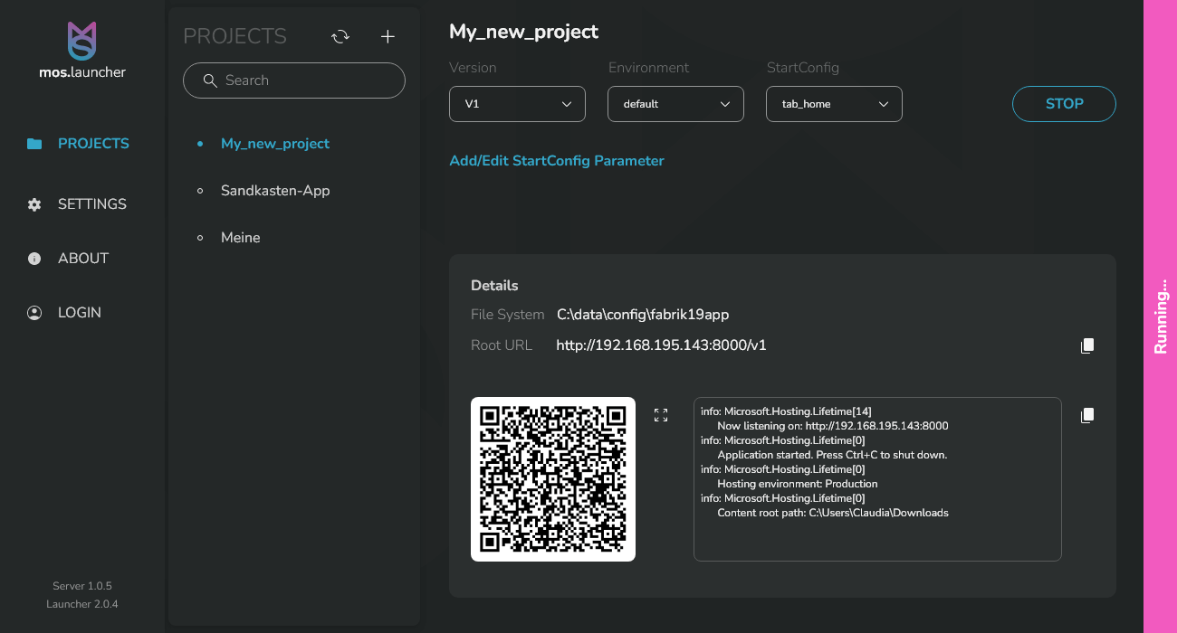Open Add/Edit StartConfig Parameter
The width and height of the screenshot is (1177, 633).
557,160
